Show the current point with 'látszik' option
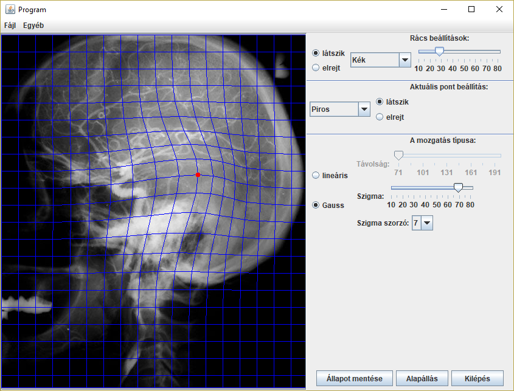This screenshot has height=391, width=514. pyautogui.click(x=380, y=102)
